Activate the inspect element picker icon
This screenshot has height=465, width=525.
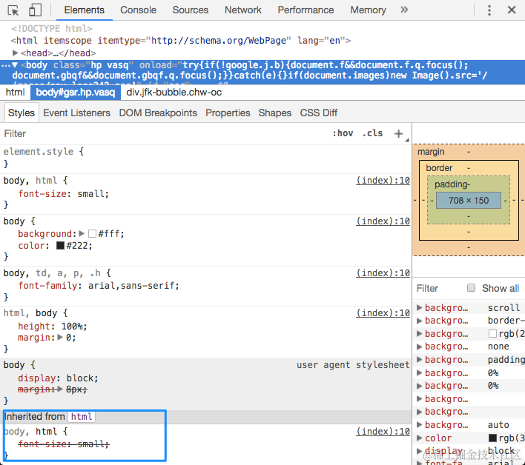pos(13,10)
